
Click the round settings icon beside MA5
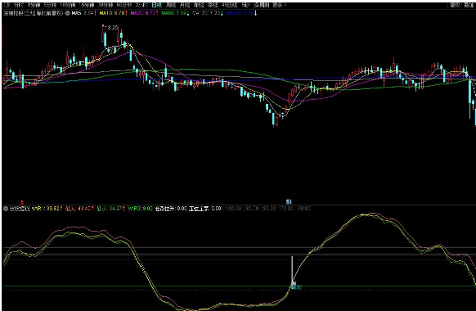67,13
